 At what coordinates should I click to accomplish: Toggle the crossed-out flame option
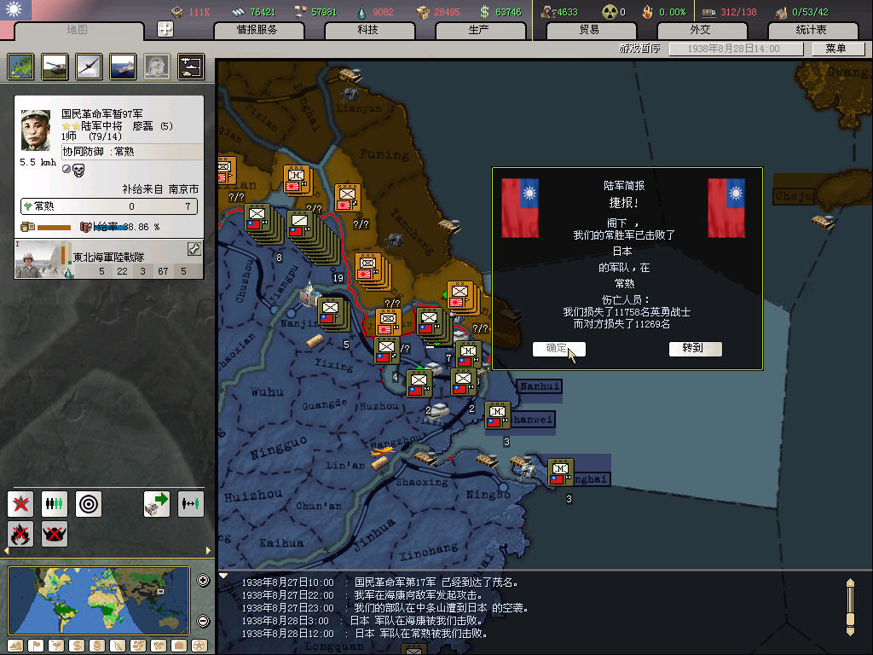pos(20,535)
